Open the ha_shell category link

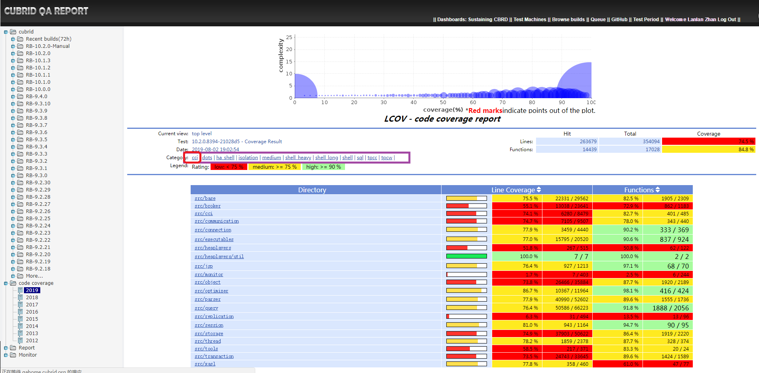(x=225, y=158)
